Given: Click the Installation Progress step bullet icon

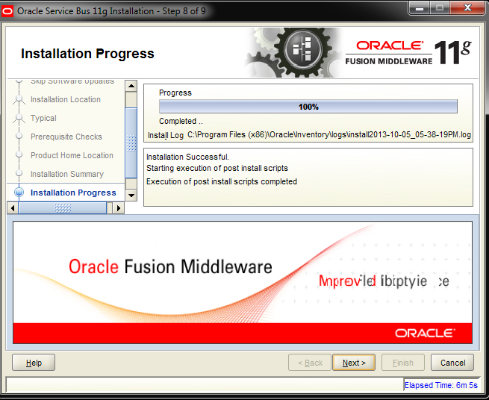Looking at the screenshot, I should click(x=19, y=193).
